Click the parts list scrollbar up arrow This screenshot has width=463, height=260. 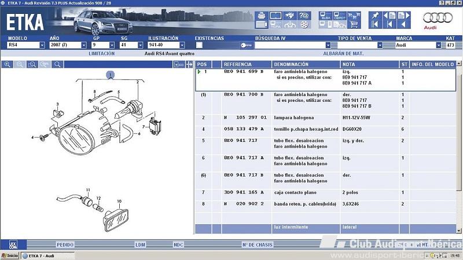[459, 63]
